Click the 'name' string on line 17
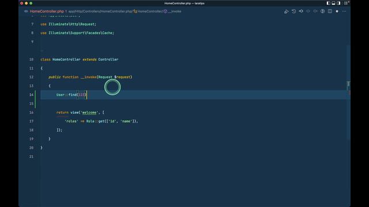The width and height of the screenshot is (369, 207). [x=126, y=121]
